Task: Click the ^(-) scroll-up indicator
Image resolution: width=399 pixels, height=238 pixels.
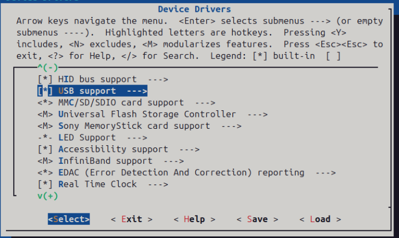Action: [x=48, y=68]
